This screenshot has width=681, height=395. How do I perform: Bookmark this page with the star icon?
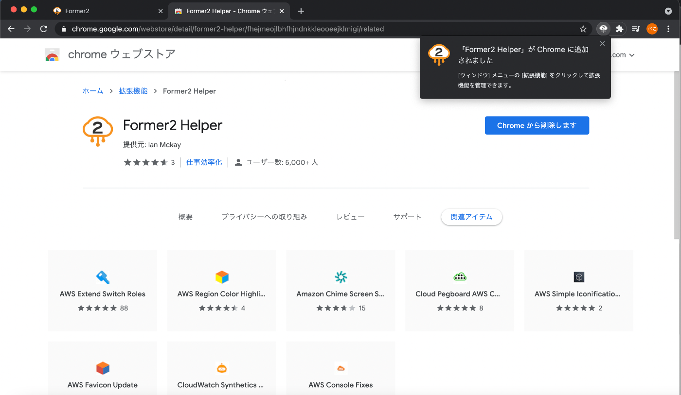pos(583,29)
